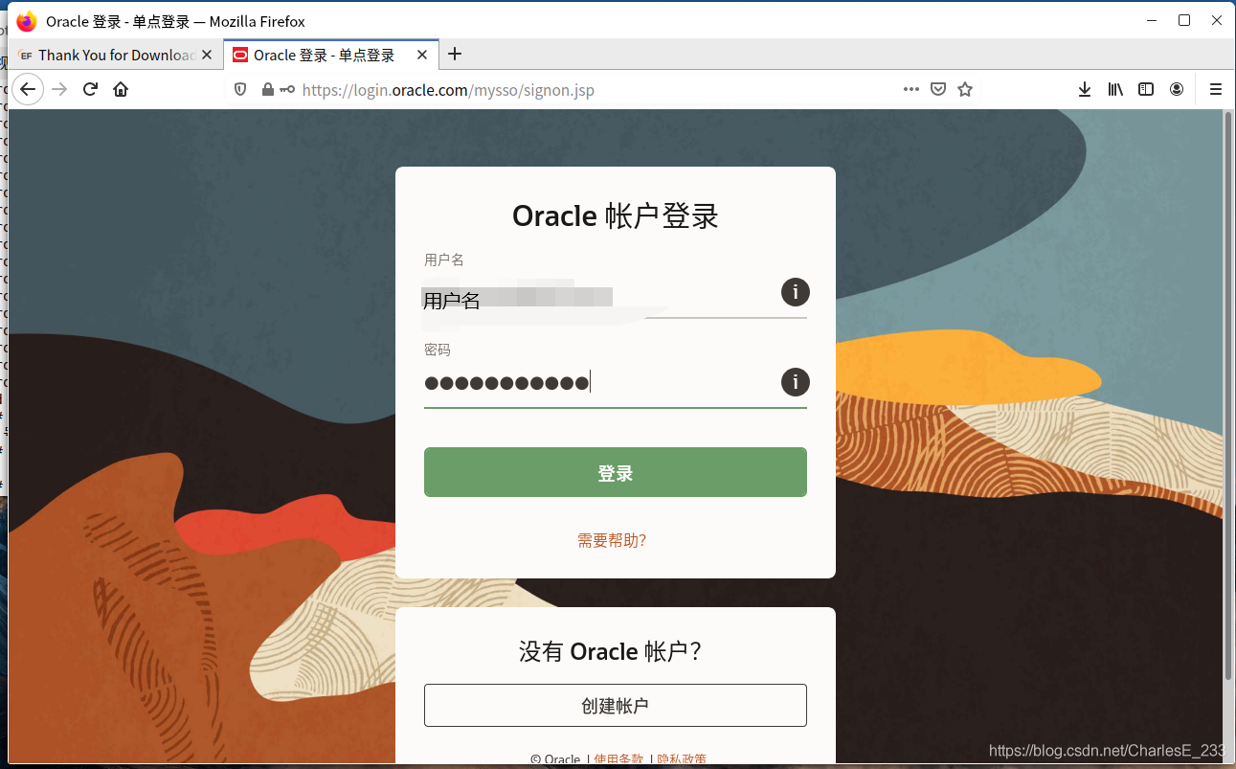Minimize the Firefox window

pyautogui.click(x=1151, y=20)
